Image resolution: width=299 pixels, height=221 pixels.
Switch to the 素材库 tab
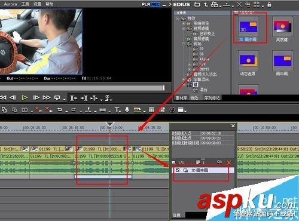[181, 98]
